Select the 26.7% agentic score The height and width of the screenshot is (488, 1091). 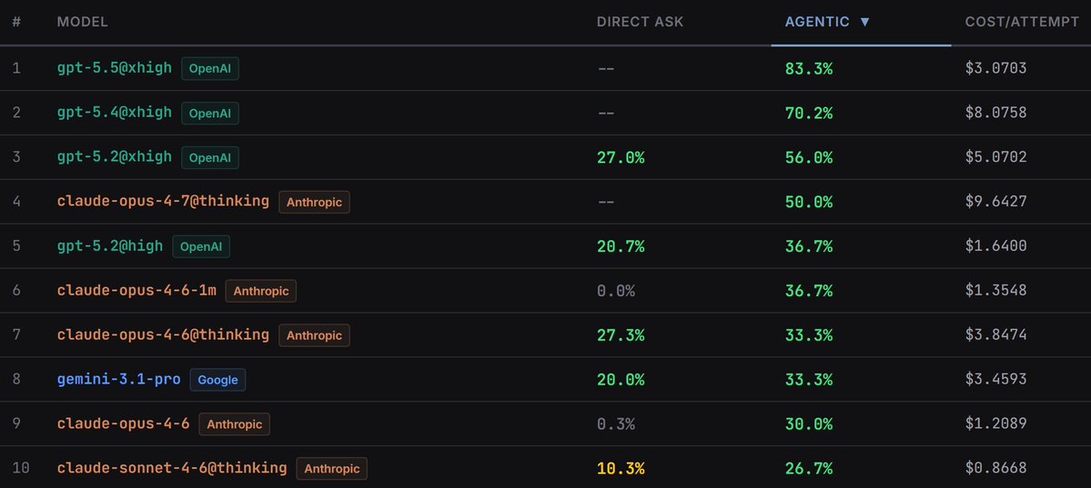tap(809, 469)
